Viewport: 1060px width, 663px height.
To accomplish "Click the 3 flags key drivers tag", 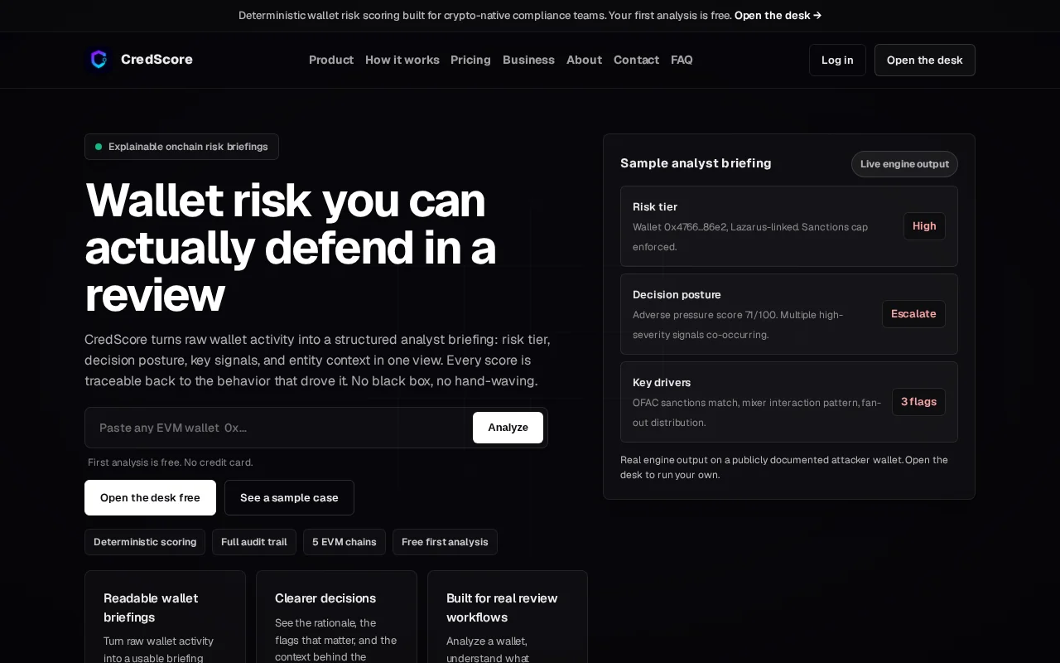I will tap(918, 402).
